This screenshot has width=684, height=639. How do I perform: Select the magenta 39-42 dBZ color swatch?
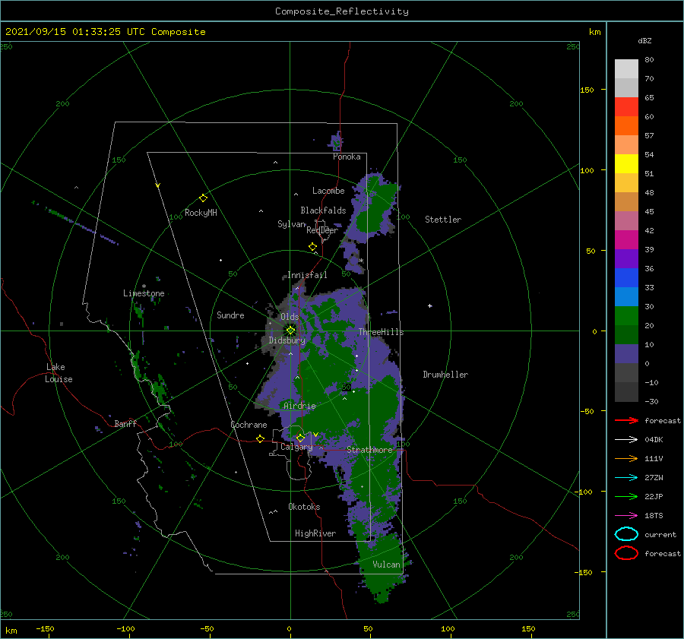tap(626, 240)
